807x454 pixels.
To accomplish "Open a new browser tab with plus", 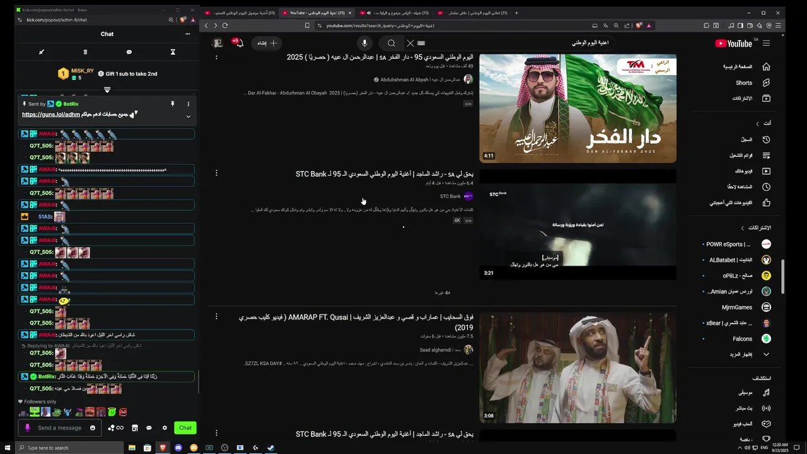I will [516, 13].
